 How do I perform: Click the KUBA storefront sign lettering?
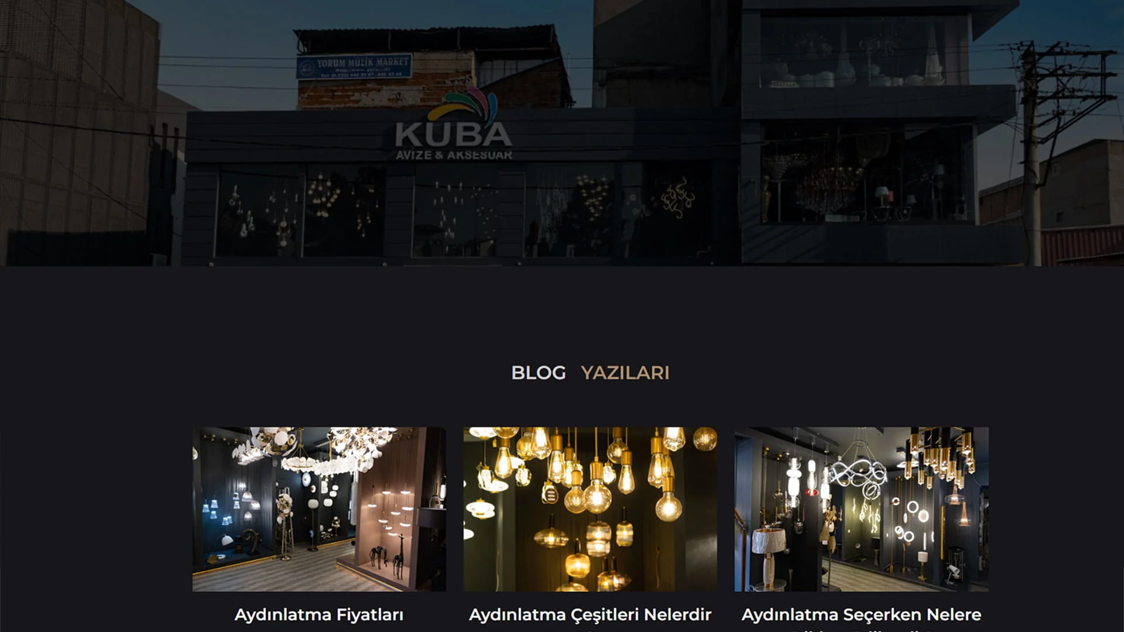[x=453, y=134]
